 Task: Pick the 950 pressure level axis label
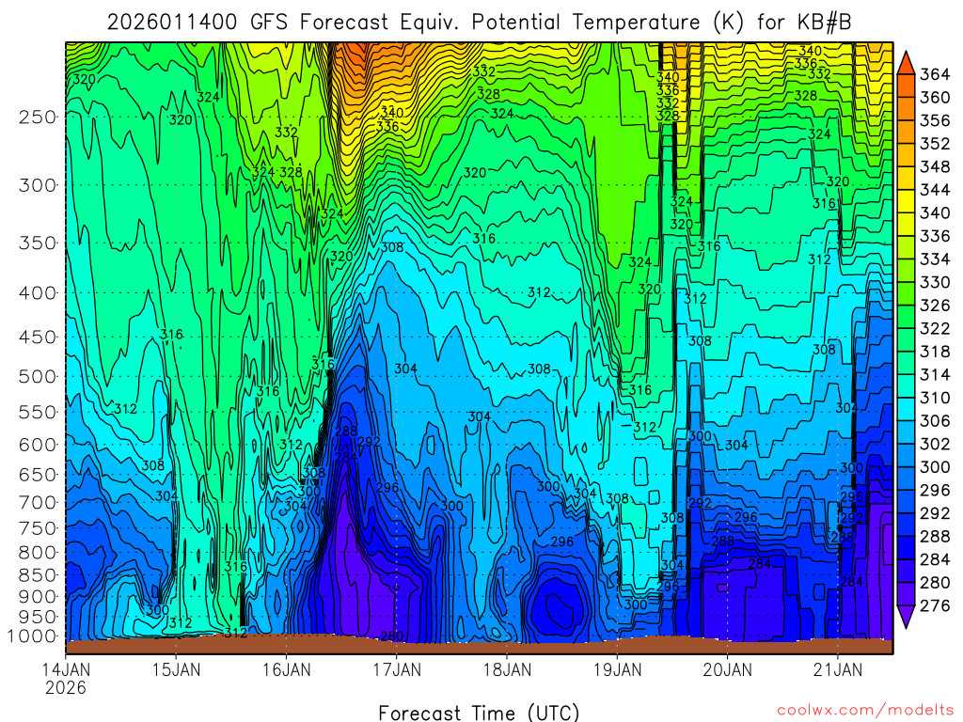(x=38, y=617)
